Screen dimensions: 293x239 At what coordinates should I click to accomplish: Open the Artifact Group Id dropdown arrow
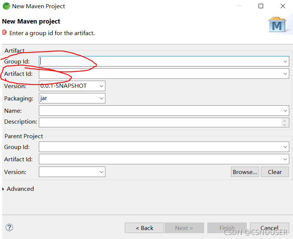click(285, 61)
